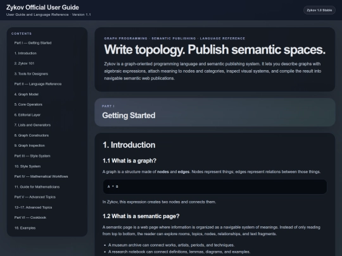The width and height of the screenshot is (342, 256).
Task: Go to 1. Introduction in contents
Action: [x=25, y=53]
